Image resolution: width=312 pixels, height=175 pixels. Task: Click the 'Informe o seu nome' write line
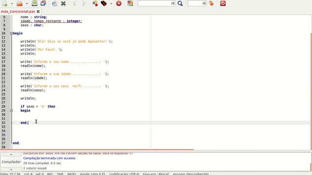coord(65,62)
